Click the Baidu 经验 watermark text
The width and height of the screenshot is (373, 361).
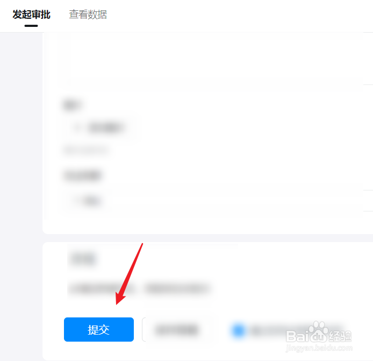point(340,336)
